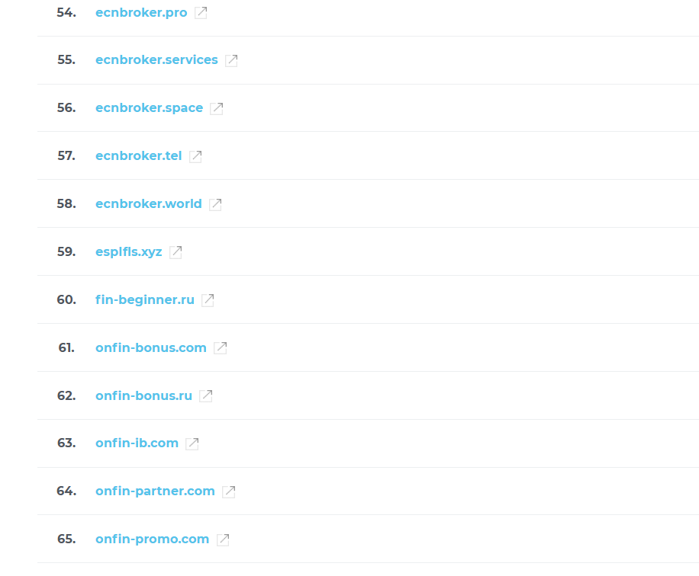Visit the onfin-ib.com link
Image resolution: width=699 pixels, height=576 pixels.
[137, 443]
